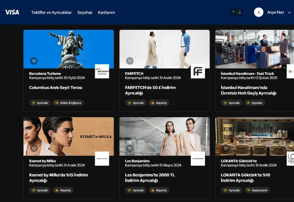The height and width of the screenshot is (202, 294).
Task: Click İstanbul Havalimanı - Fast Track merchant name
Action: click(247, 73)
